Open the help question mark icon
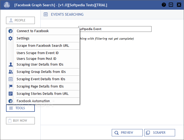Image resolution: width=184 pixels, height=140 pixels. click(164, 5)
